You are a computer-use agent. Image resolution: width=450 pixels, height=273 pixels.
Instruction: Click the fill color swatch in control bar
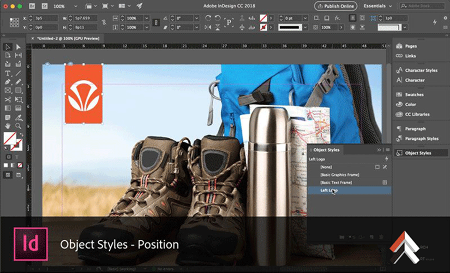(x=263, y=18)
